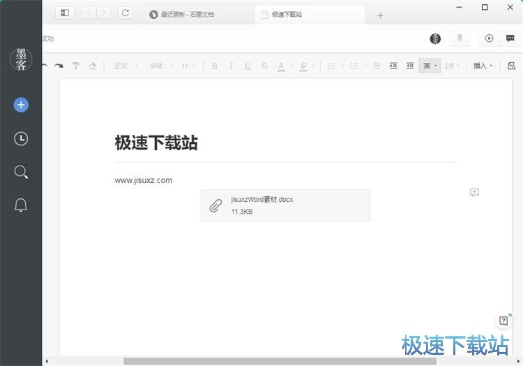
Task: Click the help question mark button
Action: point(504,321)
